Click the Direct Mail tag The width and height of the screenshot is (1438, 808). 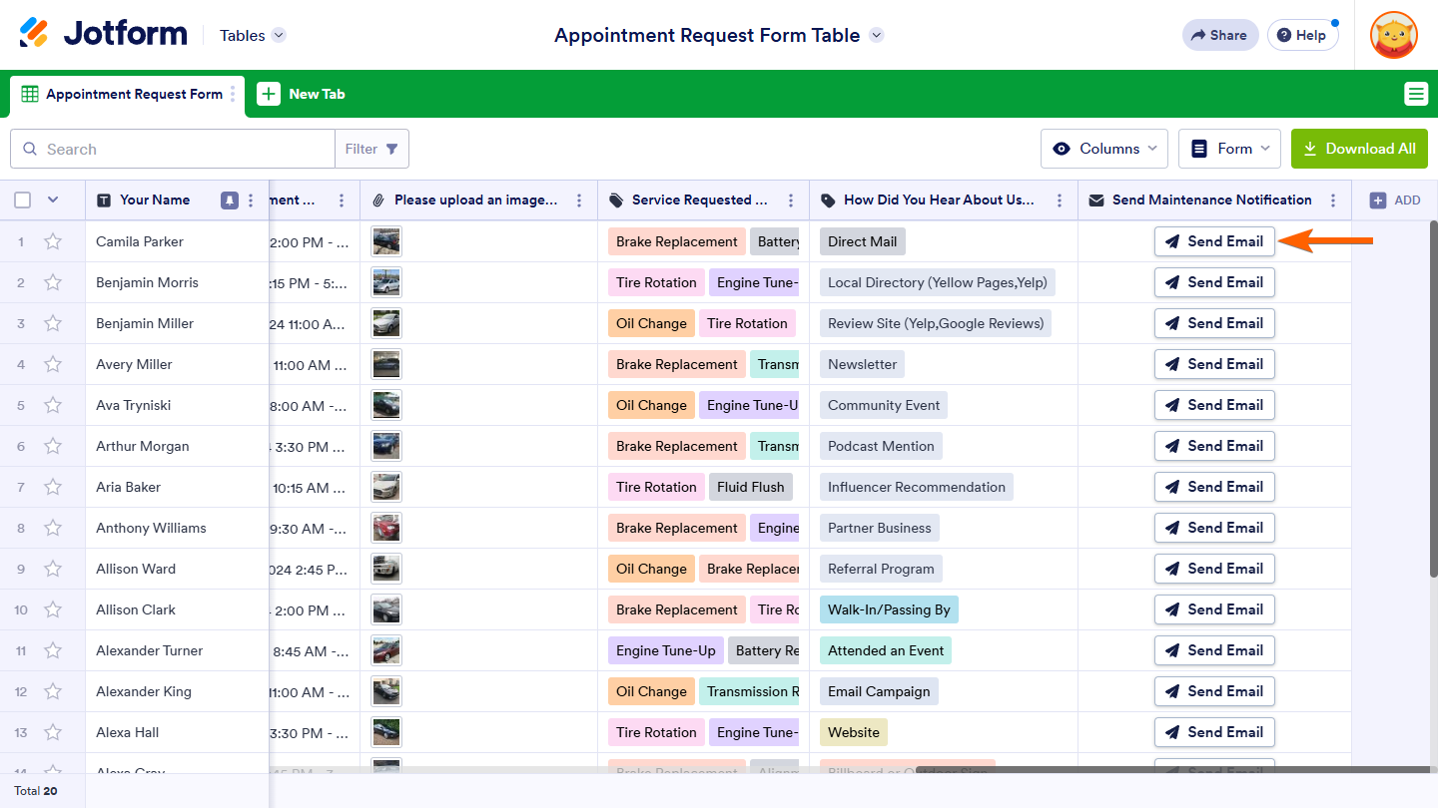click(863, 241)
